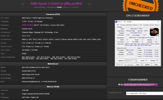Click the 'L1D : 32 KB' caches value
This screenshot has width=163, height=100.
[36, 43]
